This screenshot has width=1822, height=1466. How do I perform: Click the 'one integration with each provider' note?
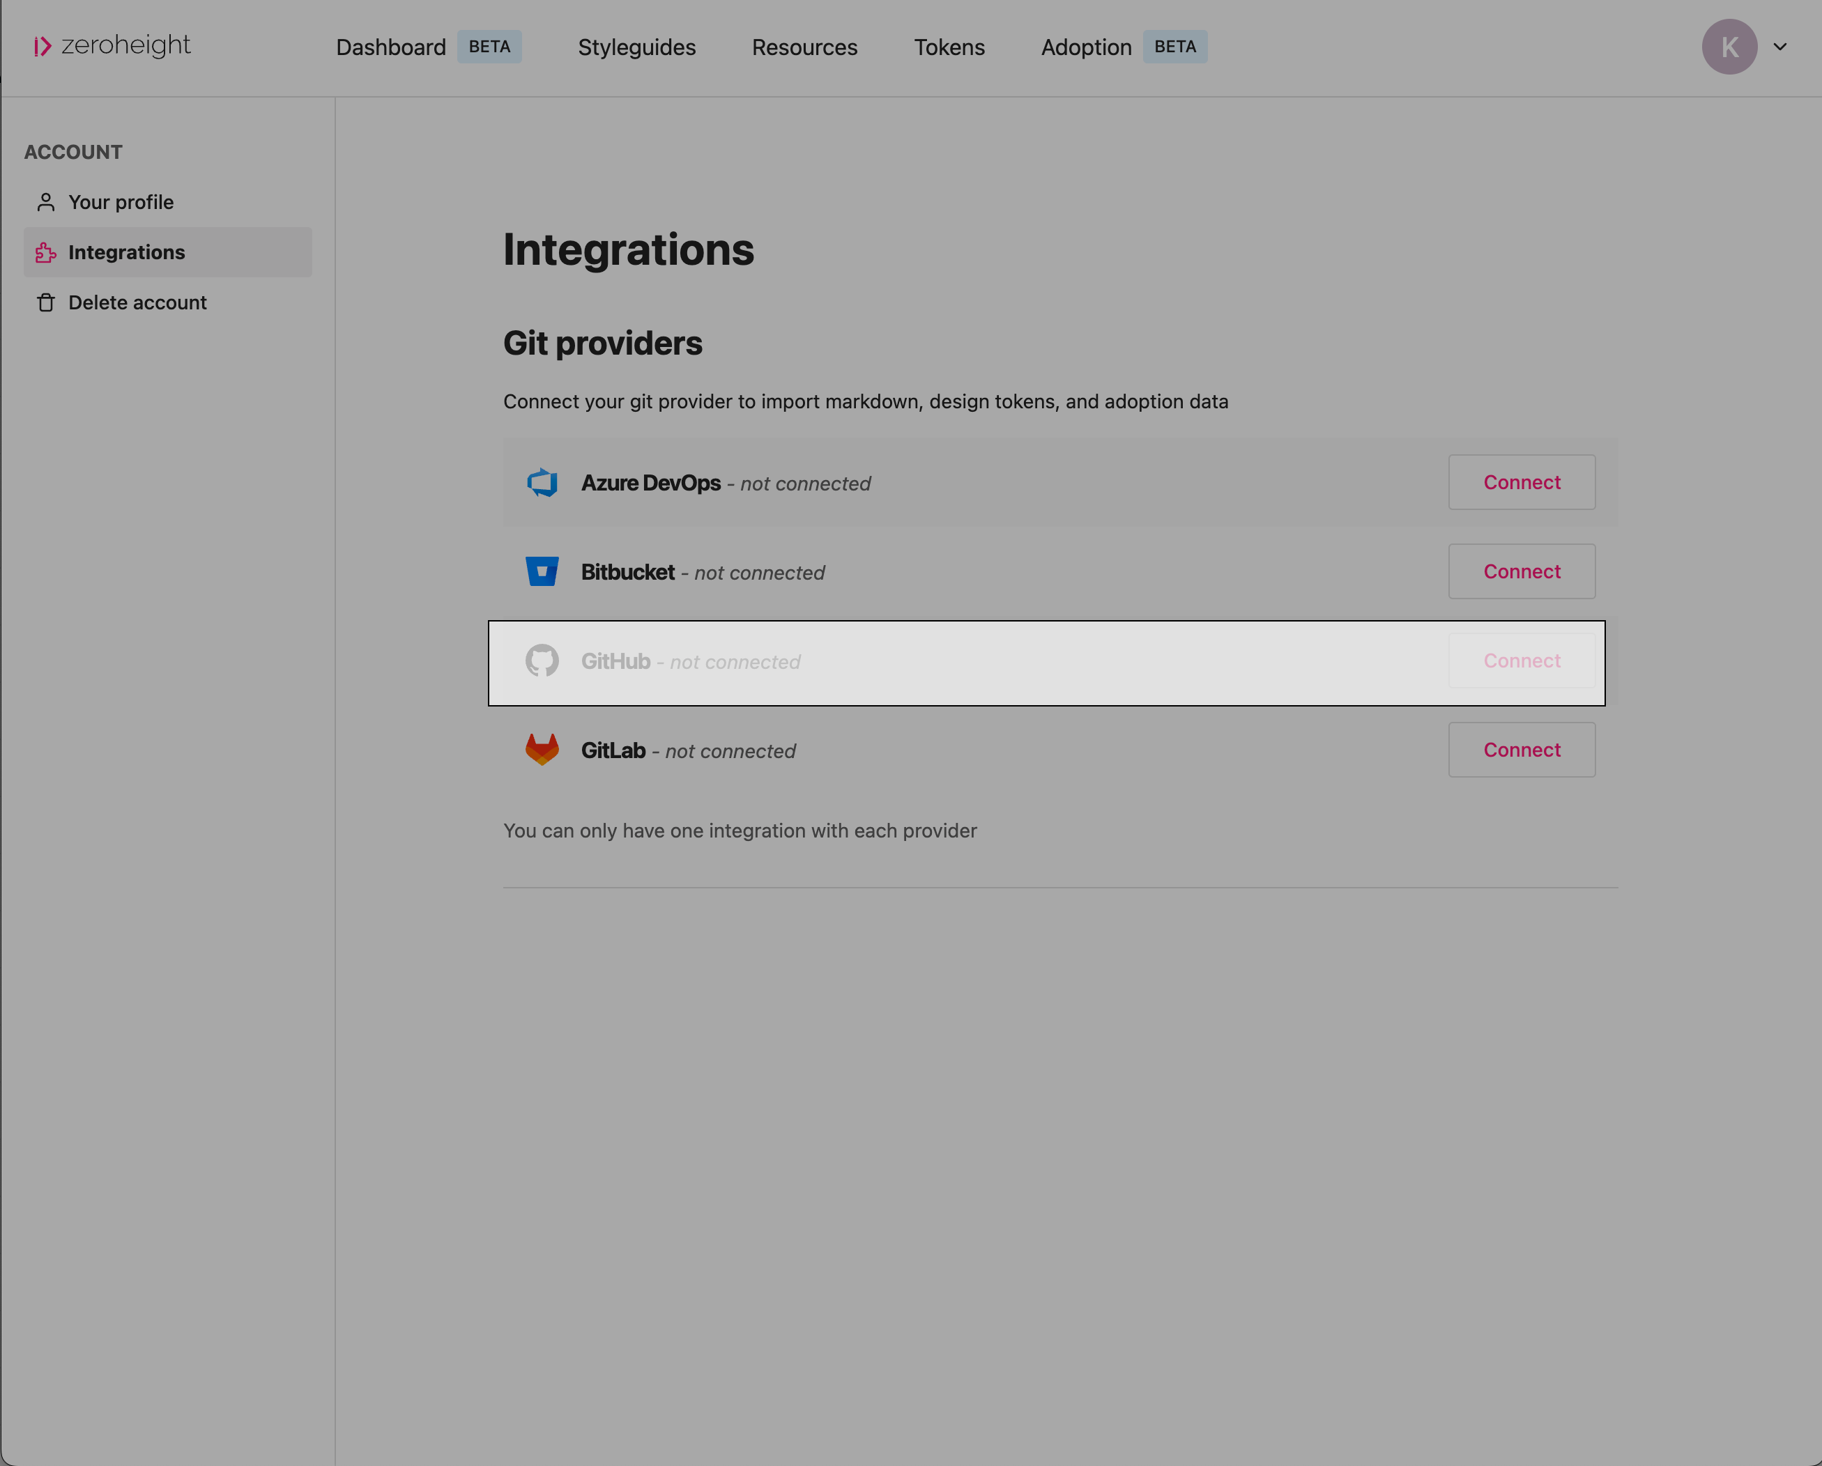740,831
